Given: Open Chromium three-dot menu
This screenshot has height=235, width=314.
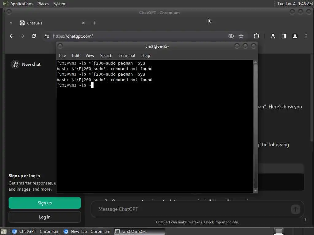Looking at the screenshot, I should tap(306, 36).
